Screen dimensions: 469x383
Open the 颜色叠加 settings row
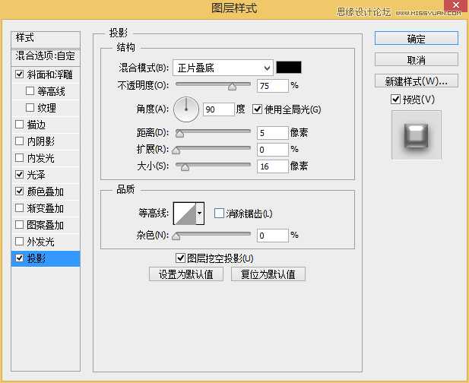46,191
